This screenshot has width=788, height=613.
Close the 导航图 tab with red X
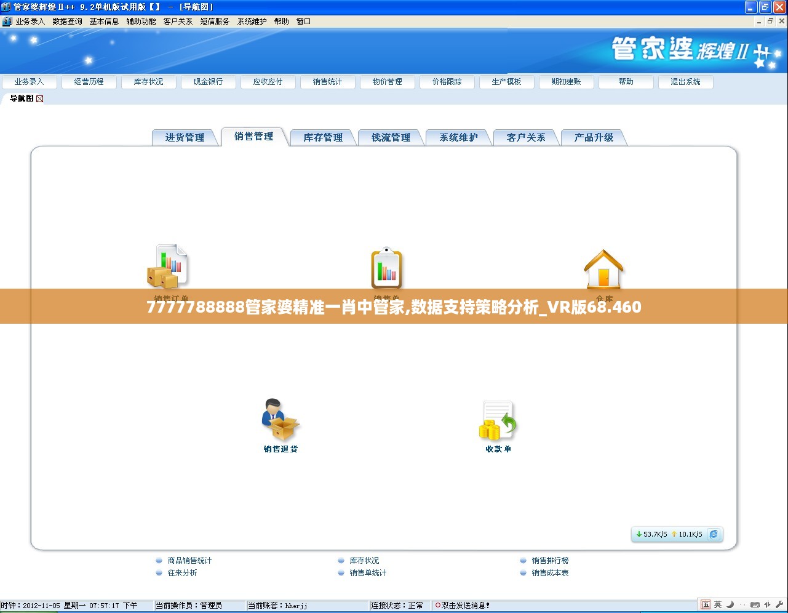pyautogui.click(x=40, y=98)
